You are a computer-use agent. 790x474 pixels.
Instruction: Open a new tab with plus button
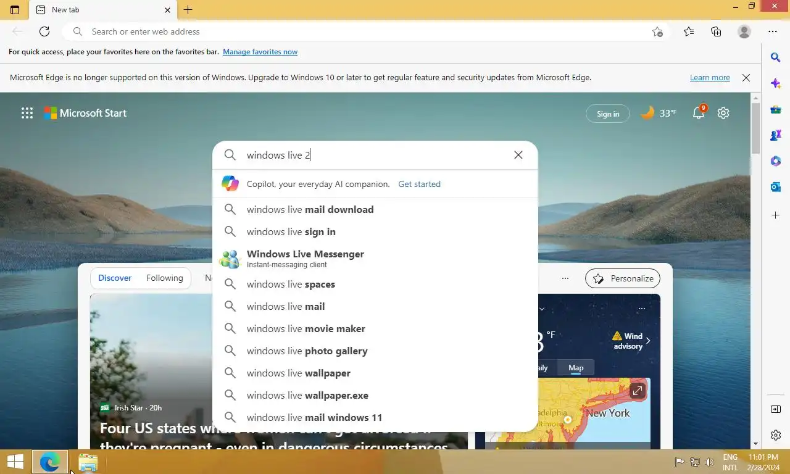188,10
